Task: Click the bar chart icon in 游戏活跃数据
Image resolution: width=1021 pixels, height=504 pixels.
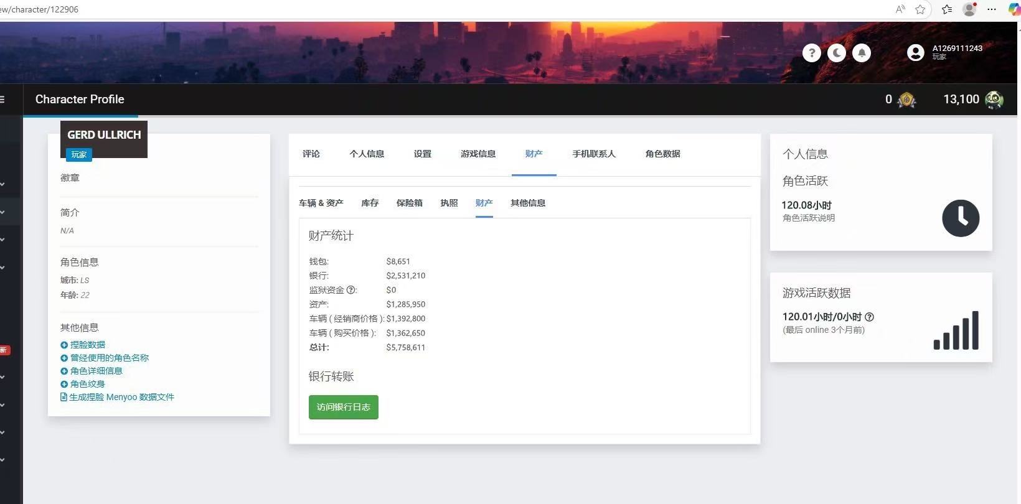Action: pyautogui.click(x=956, y=330)
